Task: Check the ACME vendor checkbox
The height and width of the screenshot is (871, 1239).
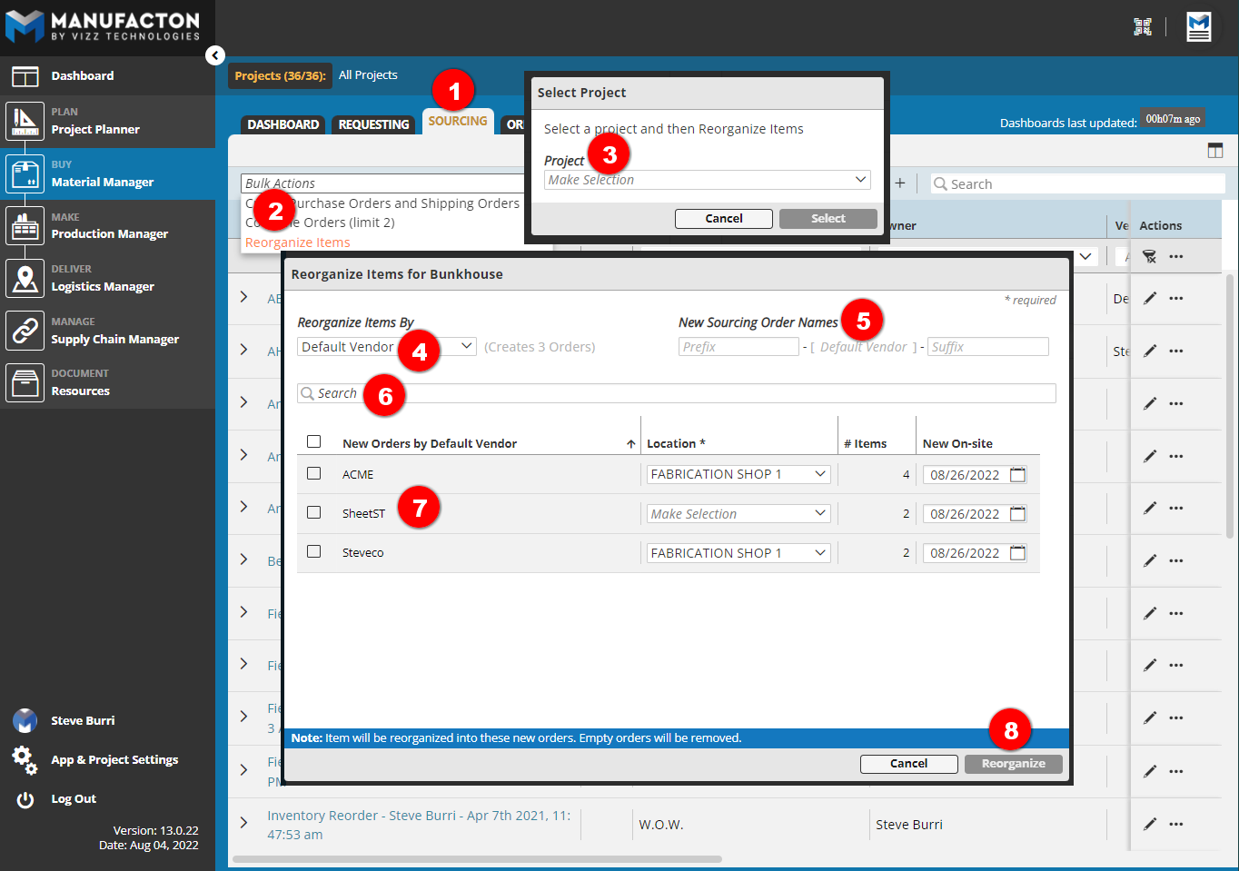Action: pos(314,473)
